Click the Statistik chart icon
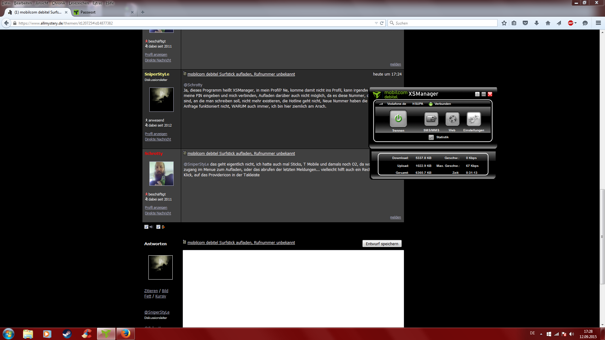Viewport: 605px width, 340px height. coord(431,137)
